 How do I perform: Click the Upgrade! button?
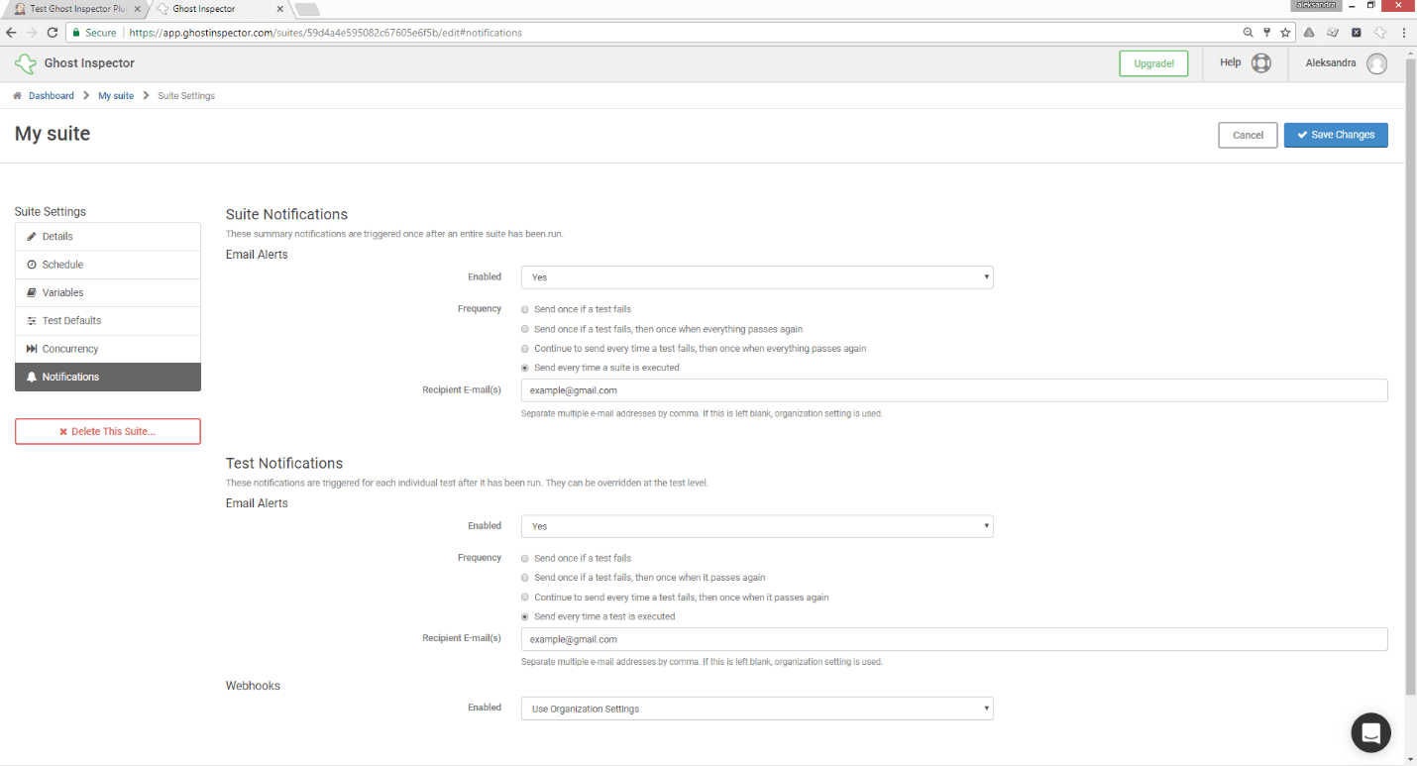tap(1153, 63)
